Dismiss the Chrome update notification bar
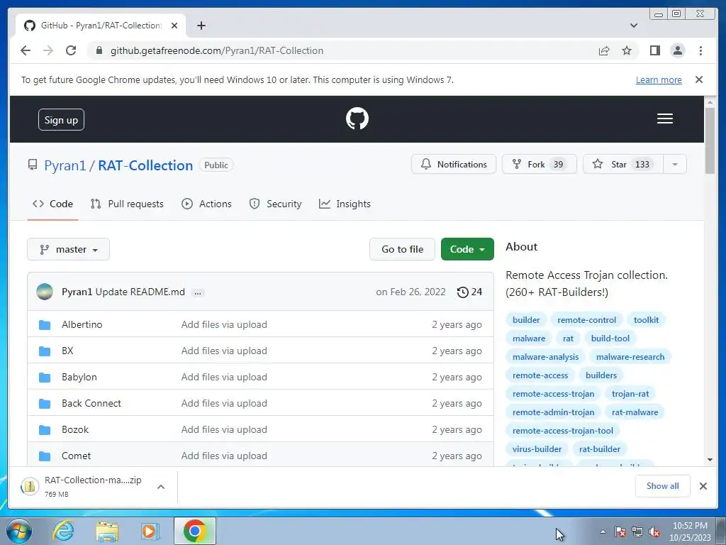The image size is (726, 545). pos(698,79)
